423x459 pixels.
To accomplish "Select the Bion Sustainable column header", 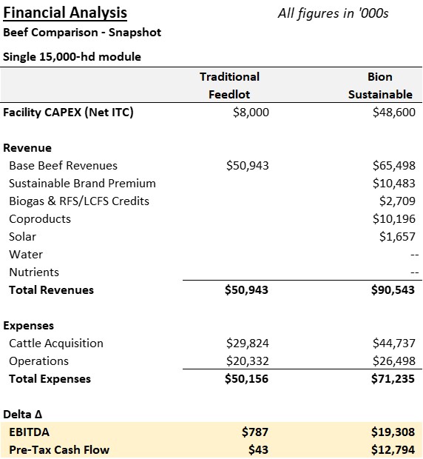I will tap(380, 85).
